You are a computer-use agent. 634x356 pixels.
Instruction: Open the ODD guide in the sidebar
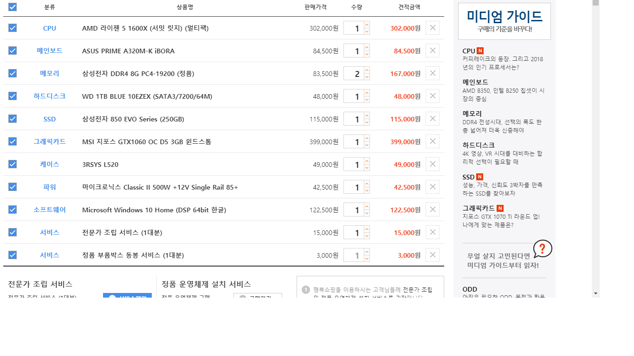tap(470, 289)
